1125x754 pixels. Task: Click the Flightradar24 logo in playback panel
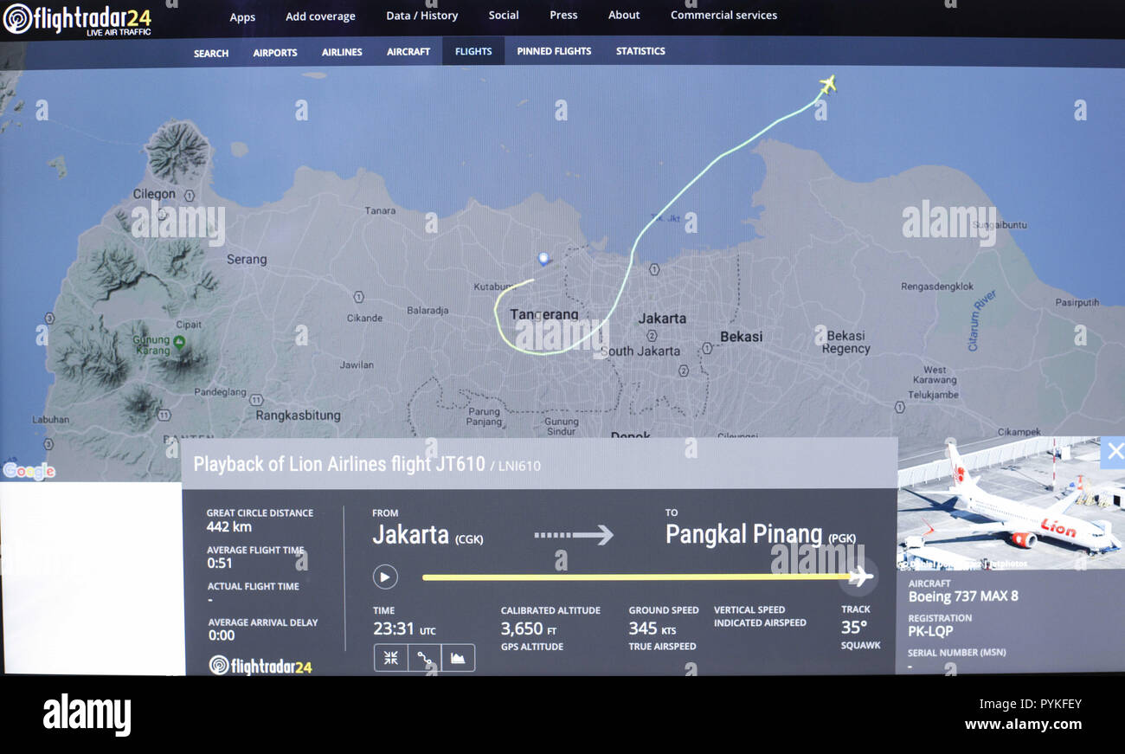tap(260, 665)
